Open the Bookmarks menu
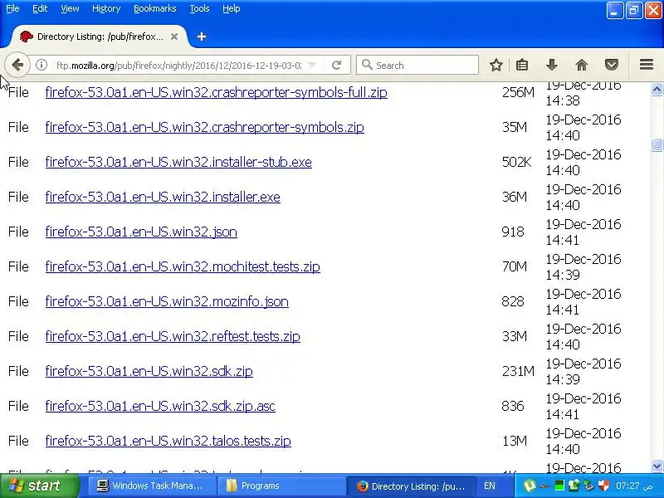Screen dimensions: 664x498 (x=155, y=8)
